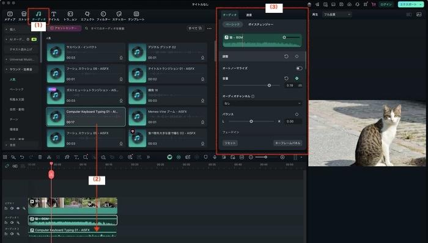Open the エクスポート export dropdown

(x=411, y=5)
